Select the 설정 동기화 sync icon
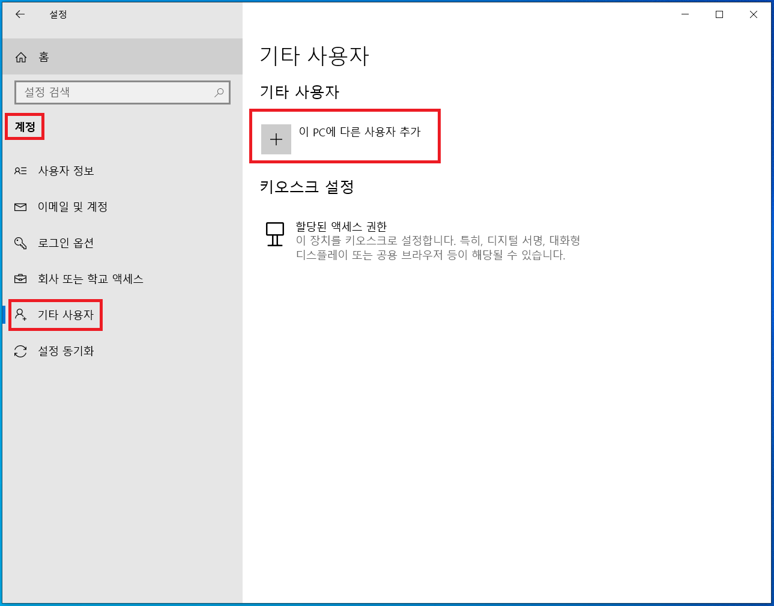Screen dimensions: 774x606 click(x=20, y=351)
